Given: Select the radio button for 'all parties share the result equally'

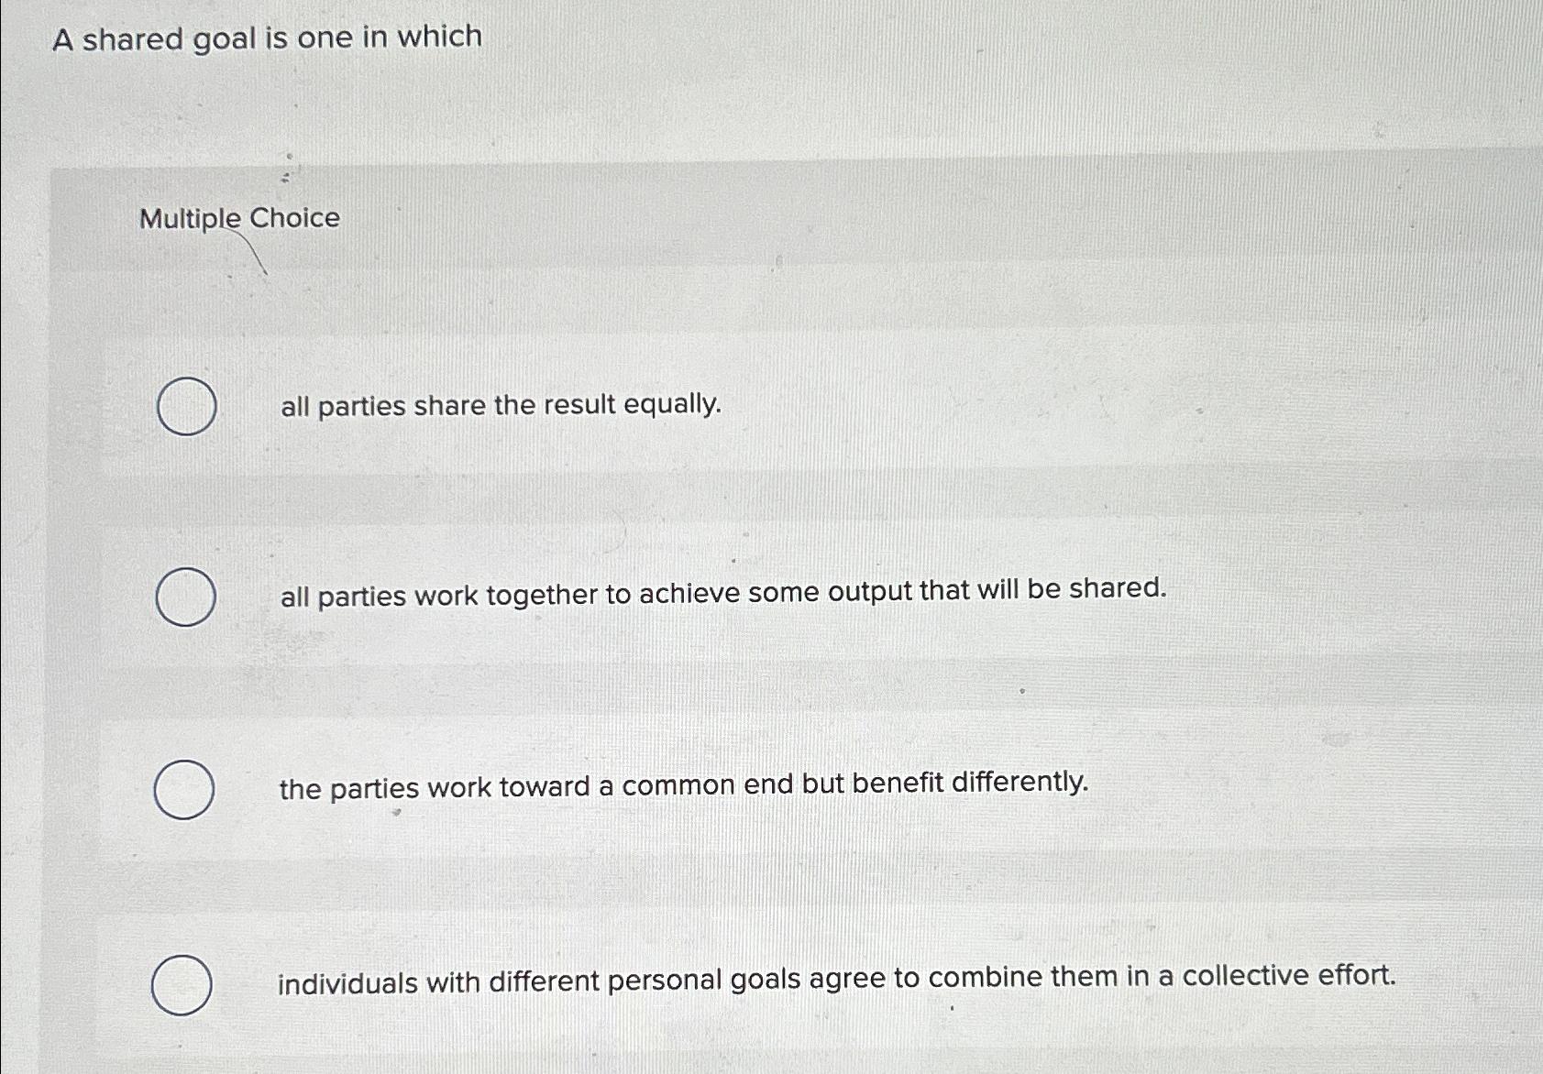Looking at the screenshot, I should 188,406.
